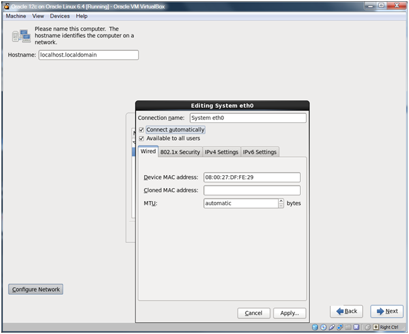Click the optical disc status icon
Screen dimensions: 409x334
click(324, 327)
